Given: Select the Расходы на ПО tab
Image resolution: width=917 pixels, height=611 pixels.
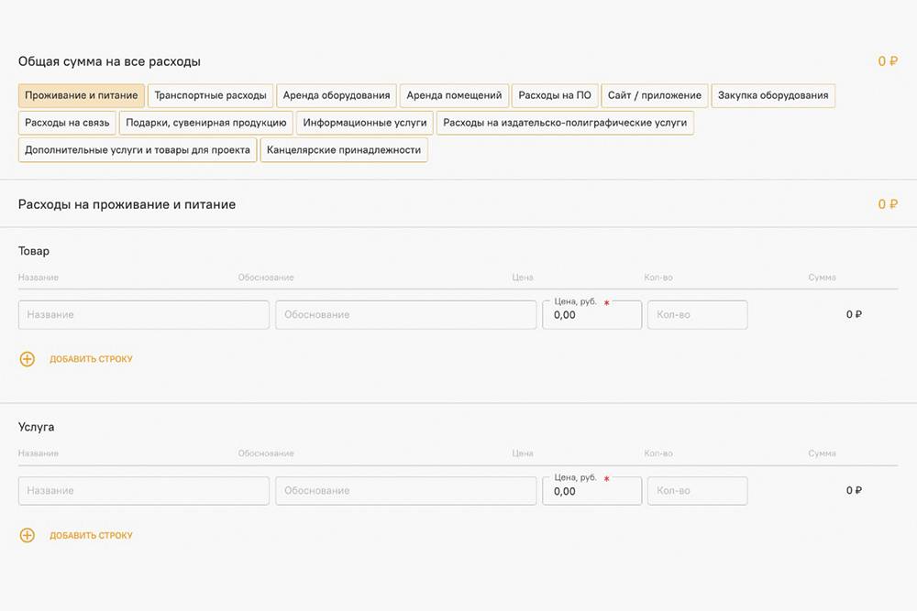Looking at the screenshot, I should 555,95.
